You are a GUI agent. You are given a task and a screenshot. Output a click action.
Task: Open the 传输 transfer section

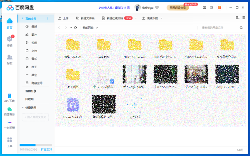pyautogui.click(x=10, y=41)
